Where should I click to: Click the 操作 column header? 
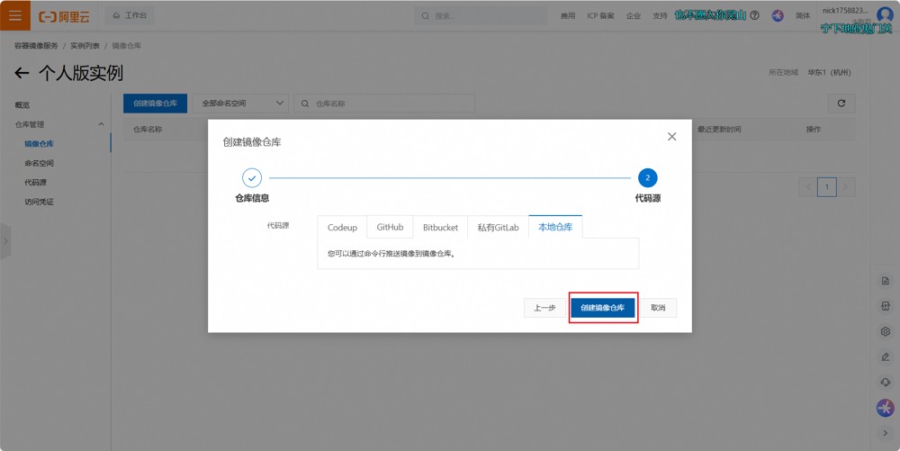pyautogui.click(x=814, y=129)
